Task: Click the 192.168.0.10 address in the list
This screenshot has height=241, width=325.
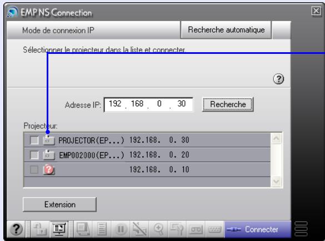Action: point(159,170)
